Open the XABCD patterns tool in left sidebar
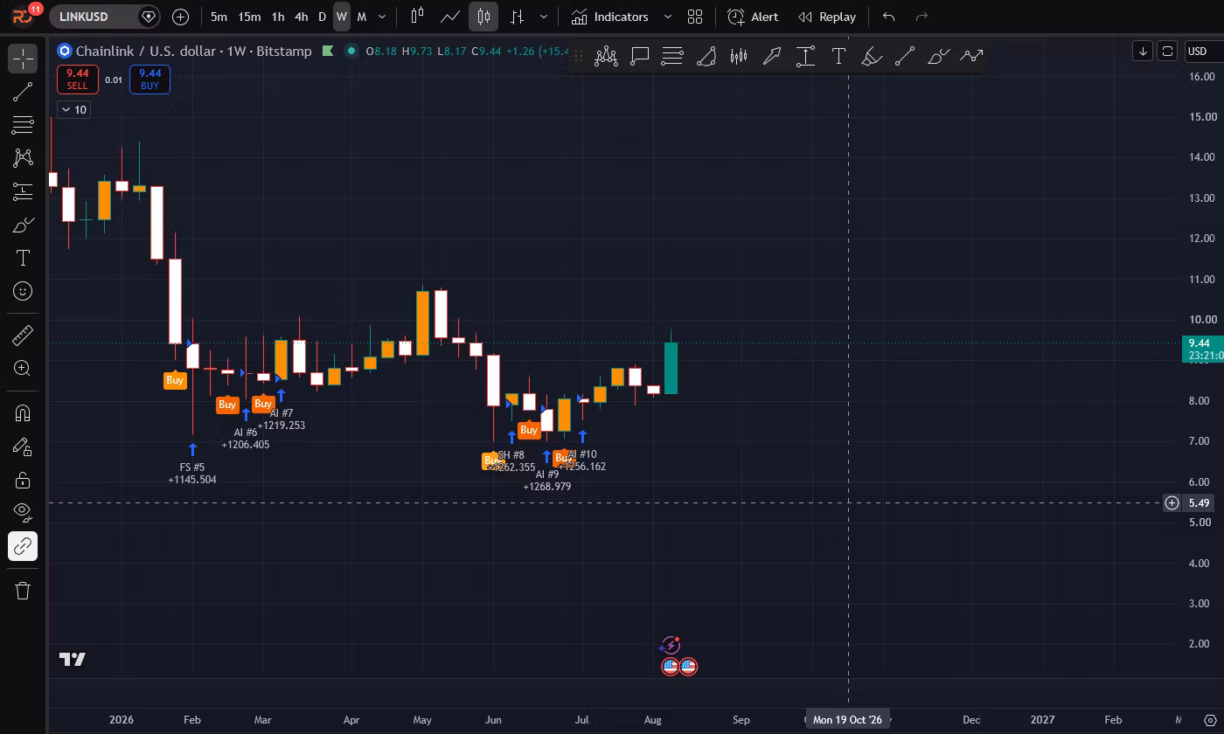This screenshot has width=1224, height=734. [23, 158]
